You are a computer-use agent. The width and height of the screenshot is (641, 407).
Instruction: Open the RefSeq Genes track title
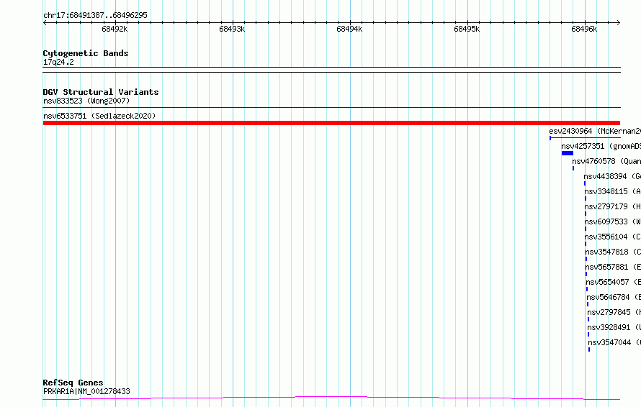click(73, 383)
